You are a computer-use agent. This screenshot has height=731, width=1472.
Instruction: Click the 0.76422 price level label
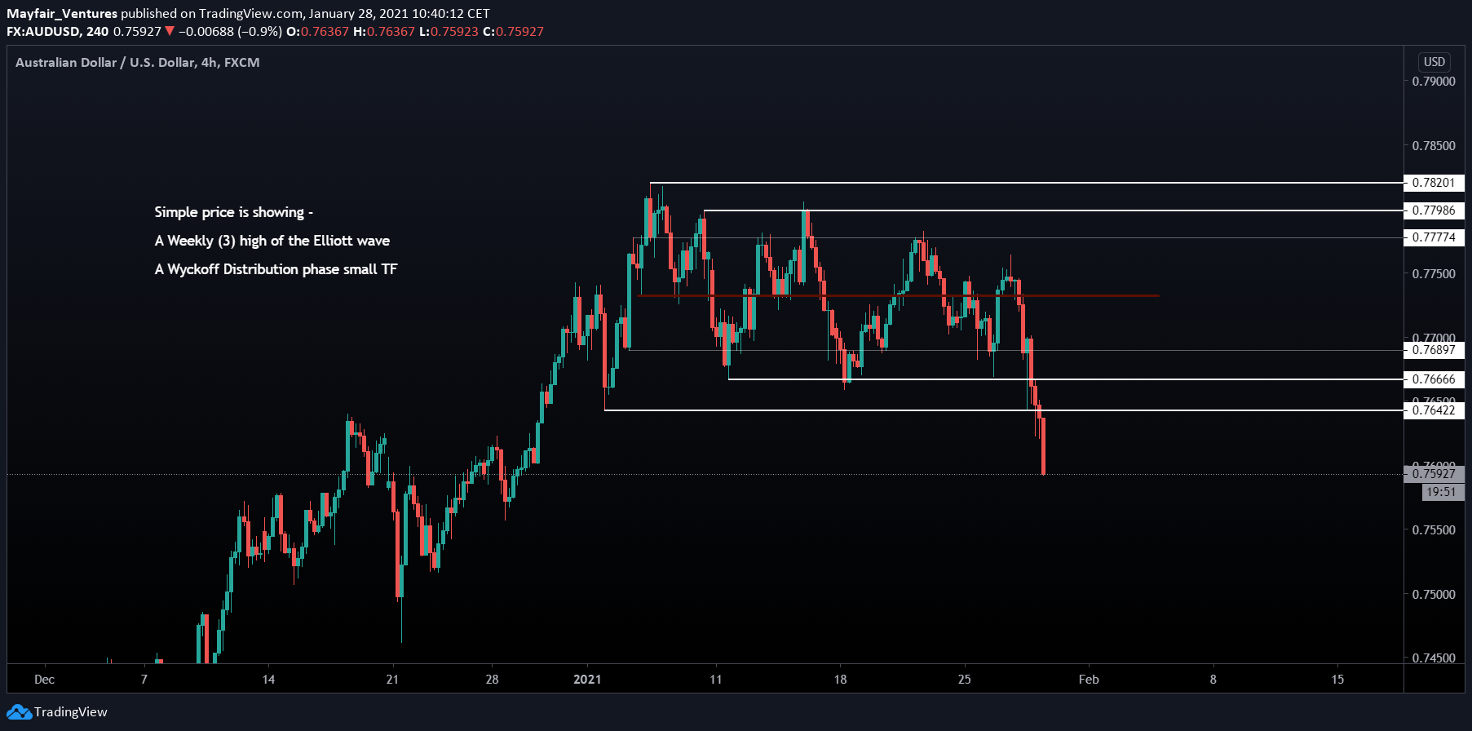[1434, 410]
